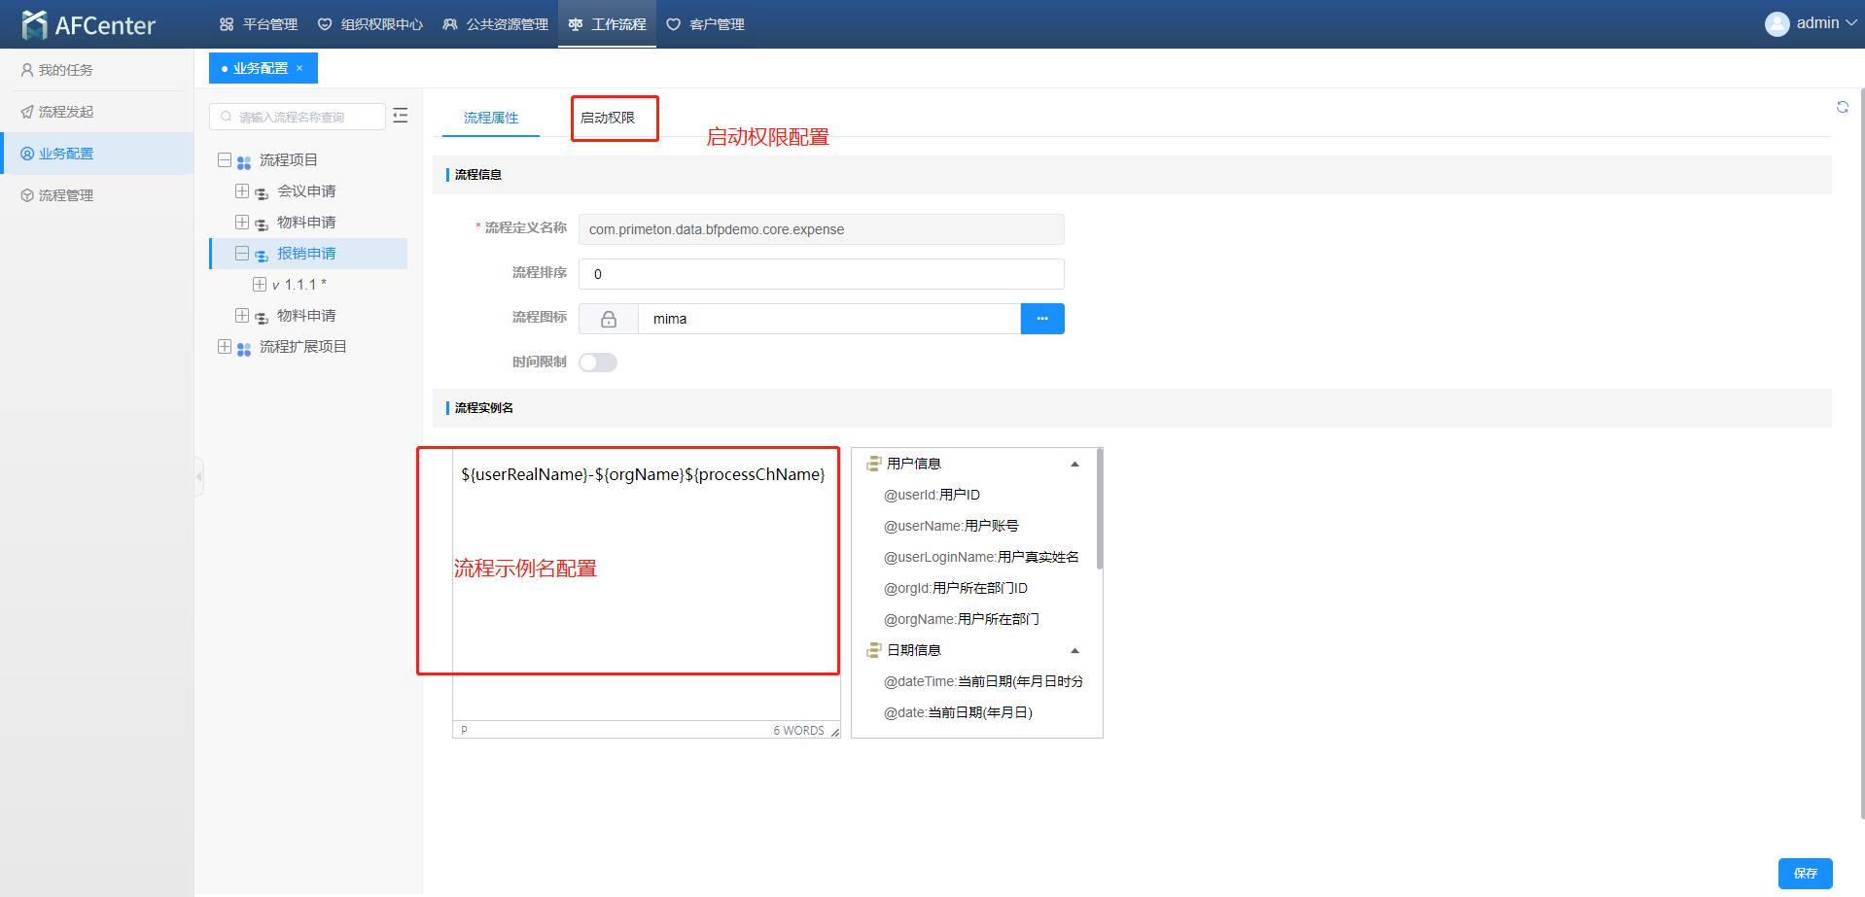
Task: Enable the 时间限制 toggle
Action: click(597, 362)
